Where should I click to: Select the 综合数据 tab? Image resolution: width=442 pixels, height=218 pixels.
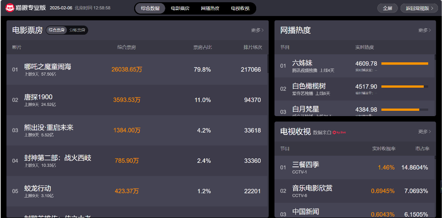[150, 8]
